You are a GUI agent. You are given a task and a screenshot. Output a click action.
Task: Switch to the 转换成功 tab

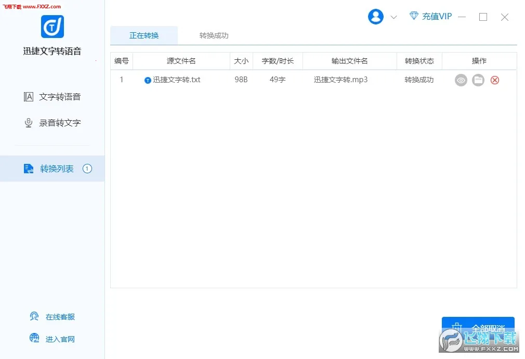tap(214, 35)
